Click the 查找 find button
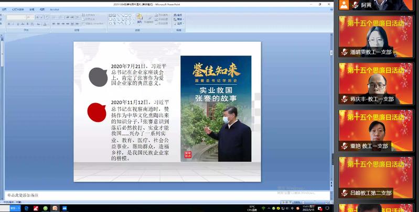Screen dimensions: 419x212 click(x=178, y=15)
